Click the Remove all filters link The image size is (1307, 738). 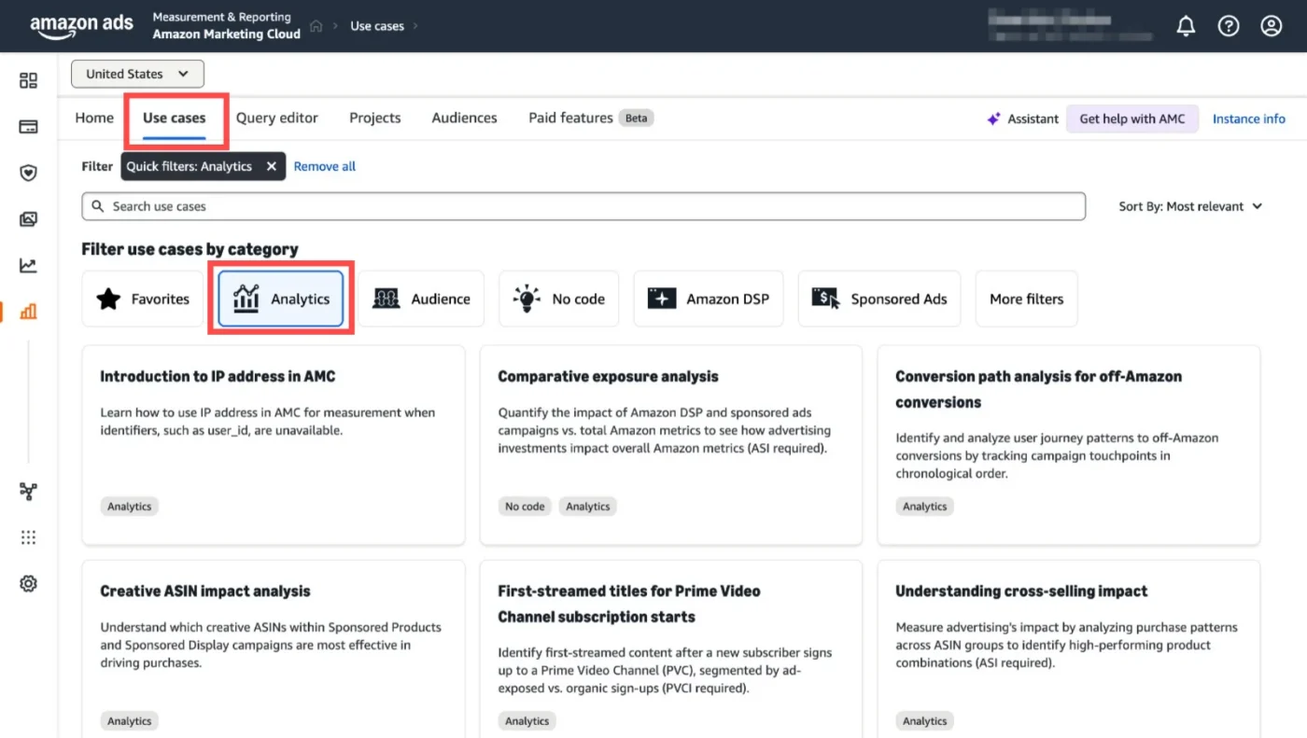tap(324, 166)
